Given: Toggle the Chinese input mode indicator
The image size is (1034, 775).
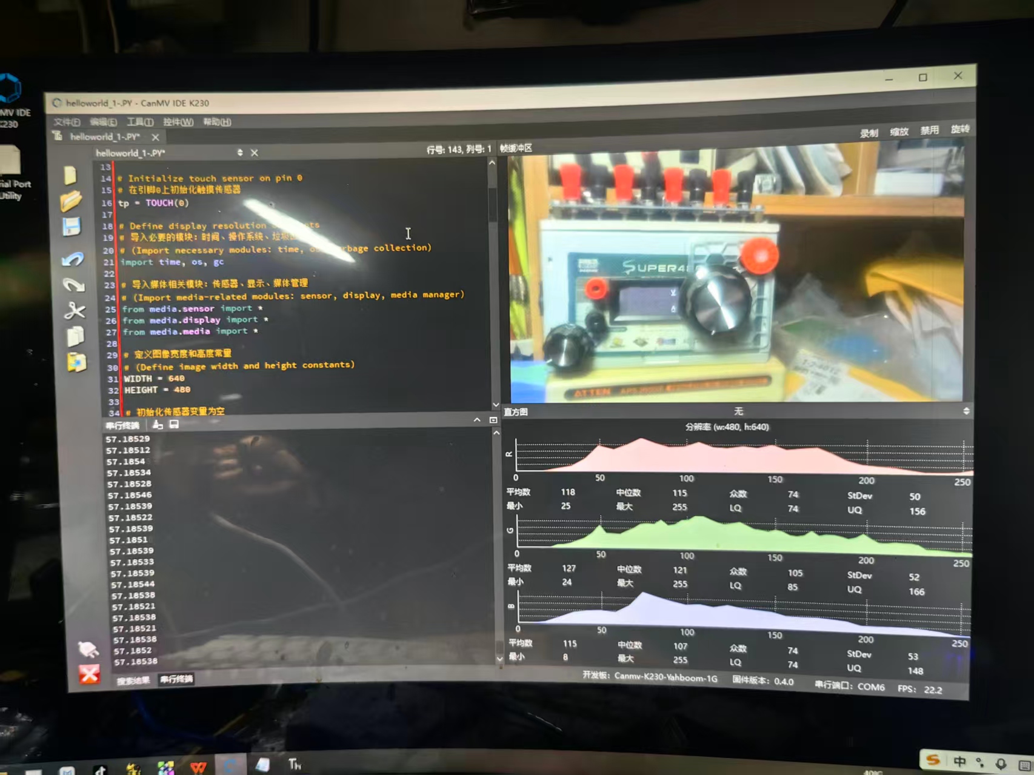Looking at the screenshot, I should 959,761.
